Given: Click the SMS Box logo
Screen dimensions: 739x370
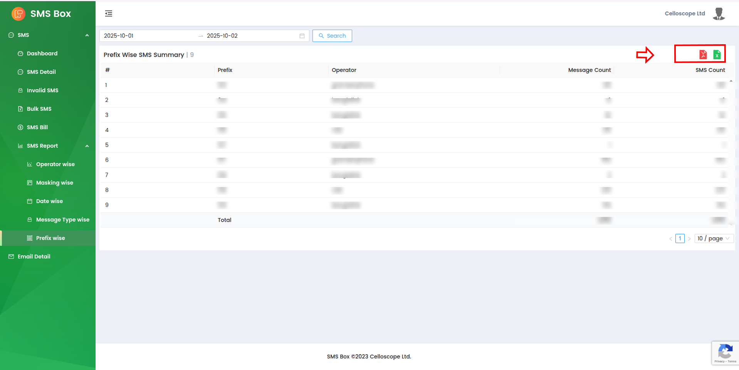Looking at the screenshot, I should point(18,14).
